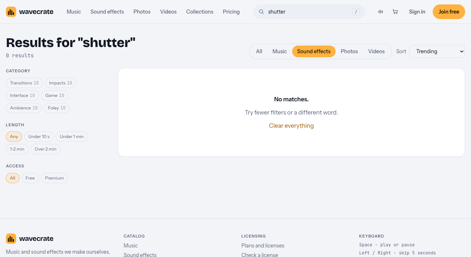Screen dimensions: 471x257
Task: Click the search magnifier icon
Action: pos(261,12)
